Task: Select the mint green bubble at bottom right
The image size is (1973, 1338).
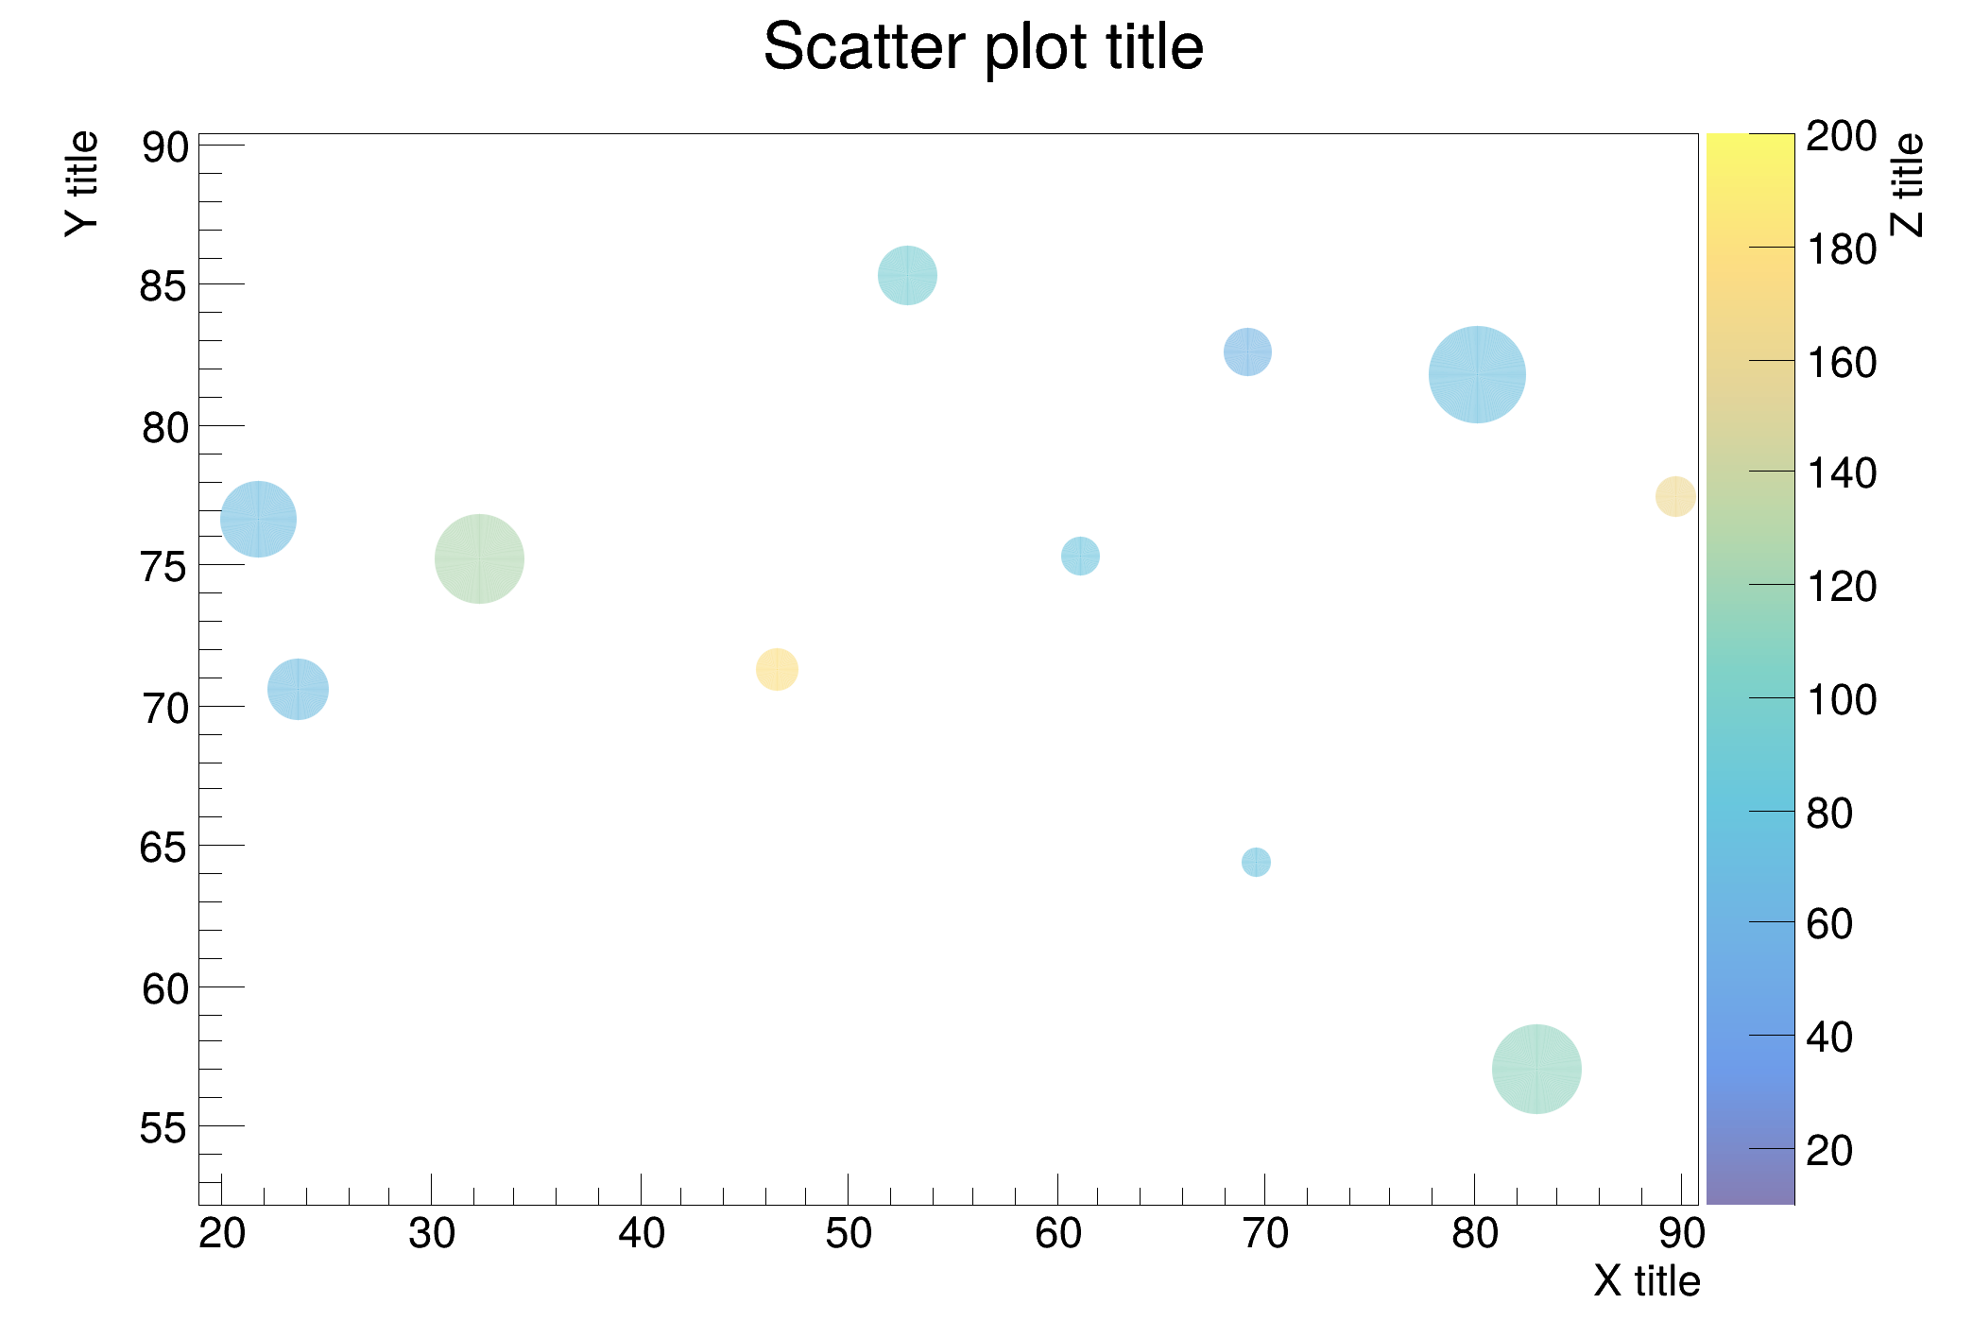Action: point(1536,1069)
